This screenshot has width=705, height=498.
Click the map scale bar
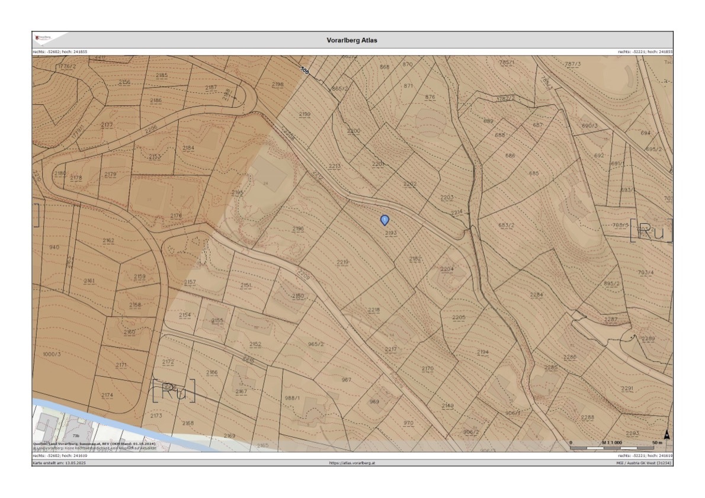tap(612, 448)
